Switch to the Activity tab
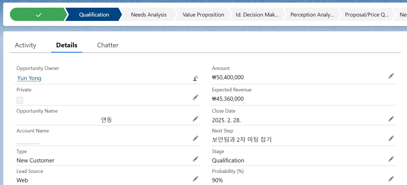 click(x=26, y=45)
